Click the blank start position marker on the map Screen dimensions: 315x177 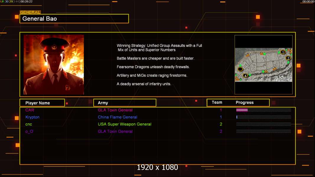click(240, 69)
